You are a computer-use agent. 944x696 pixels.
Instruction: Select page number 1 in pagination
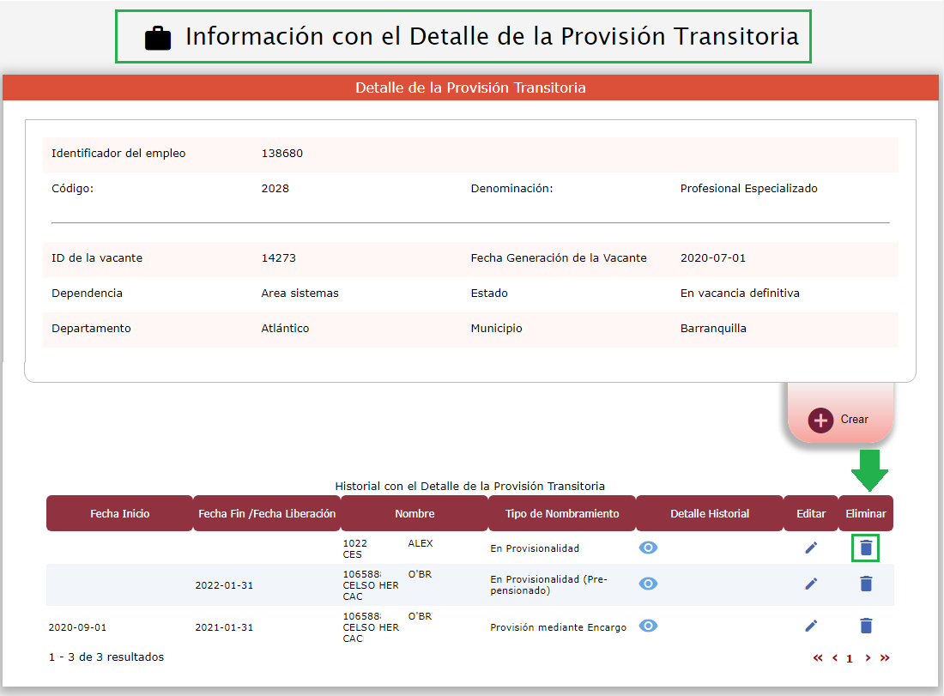point(850,659)
